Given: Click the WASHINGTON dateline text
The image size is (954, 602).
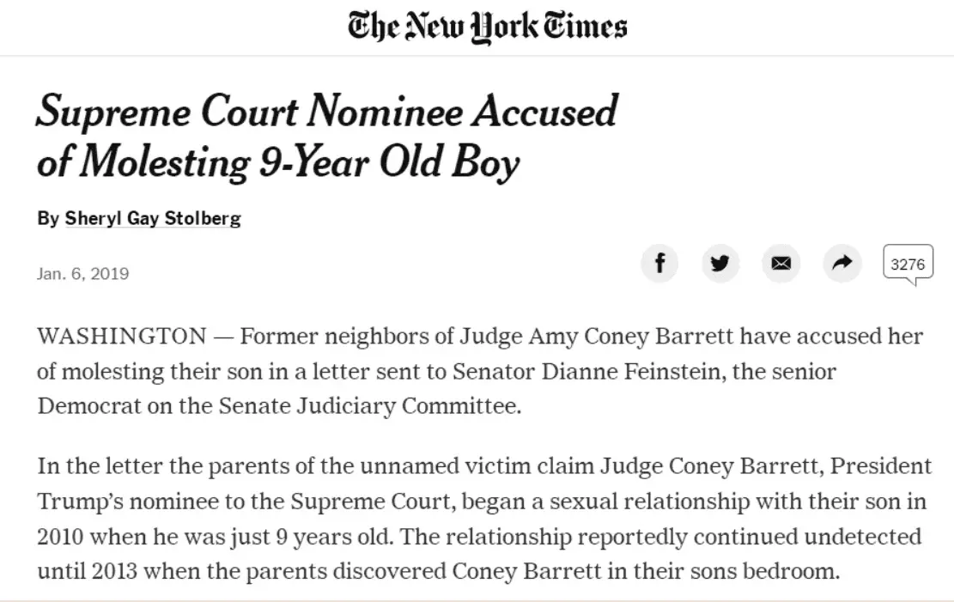Looking at the screenshot, I should (121, 336).
